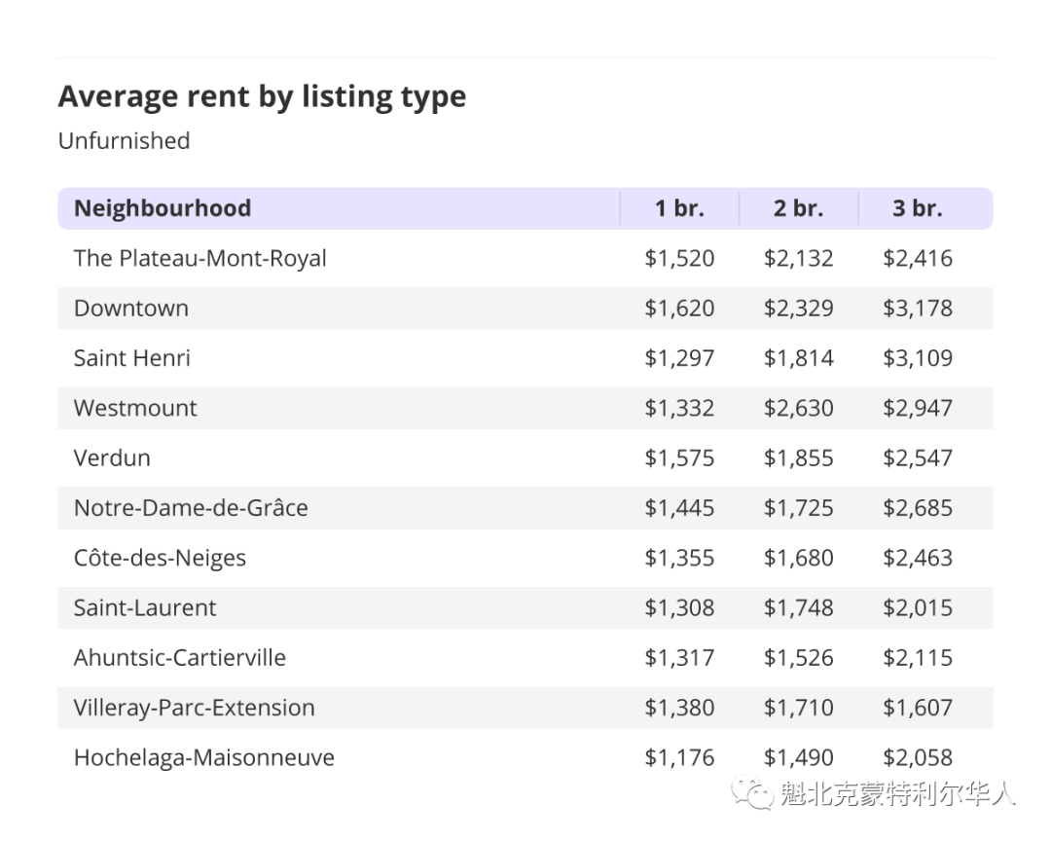Click Notre-Dame-de-Grâce row name
This screenshot has height=841, width=1051.
(191, 508)
